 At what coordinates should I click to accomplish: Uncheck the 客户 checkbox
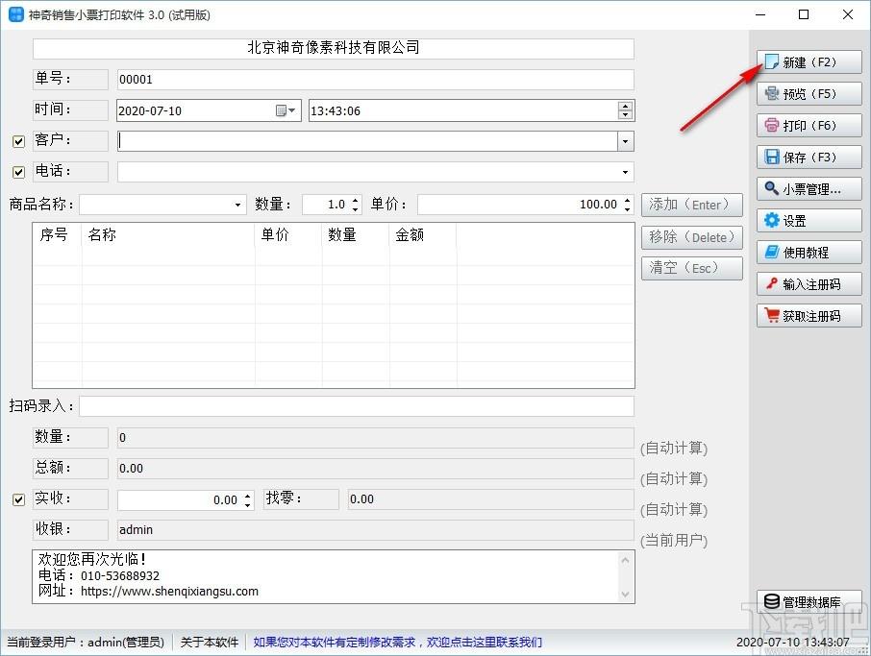(x=18, y=141)
